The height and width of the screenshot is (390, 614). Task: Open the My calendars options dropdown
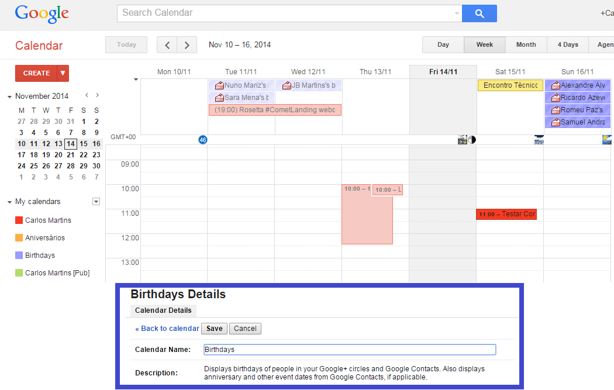click(x=96, y=202)
